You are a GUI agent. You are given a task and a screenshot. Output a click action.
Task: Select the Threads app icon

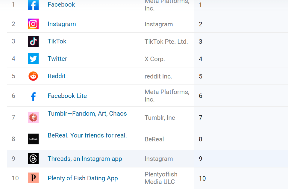(33, 158)
